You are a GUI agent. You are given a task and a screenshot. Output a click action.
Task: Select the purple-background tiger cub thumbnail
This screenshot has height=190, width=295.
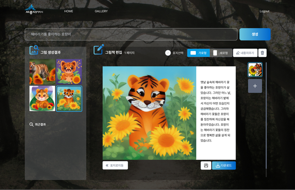point(69,72)
